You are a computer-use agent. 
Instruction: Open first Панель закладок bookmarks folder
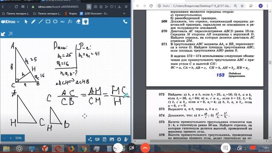[16, 13]
